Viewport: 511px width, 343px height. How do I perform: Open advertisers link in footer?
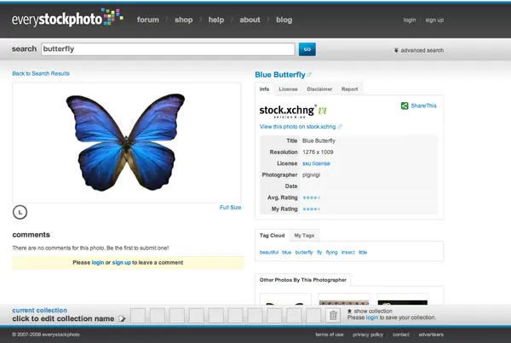point(431,334)
